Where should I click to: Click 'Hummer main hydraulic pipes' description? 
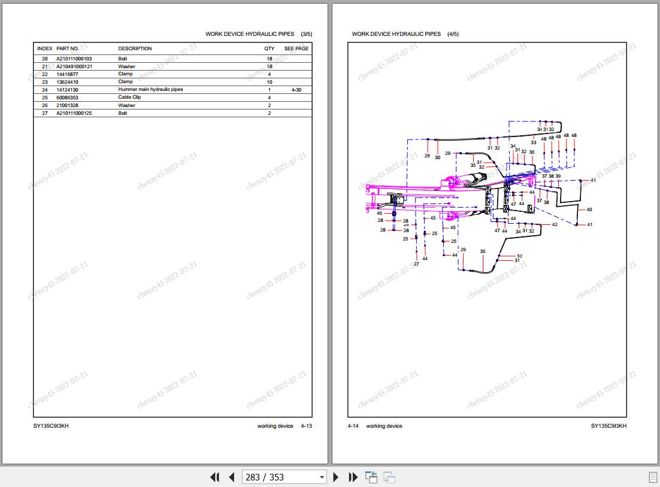(x=150, y=89)
